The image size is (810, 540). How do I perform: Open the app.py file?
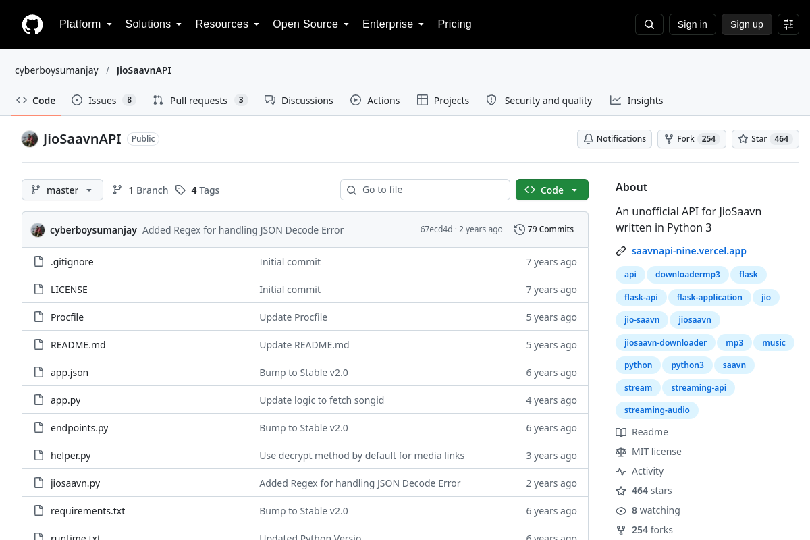coord(65,400)
